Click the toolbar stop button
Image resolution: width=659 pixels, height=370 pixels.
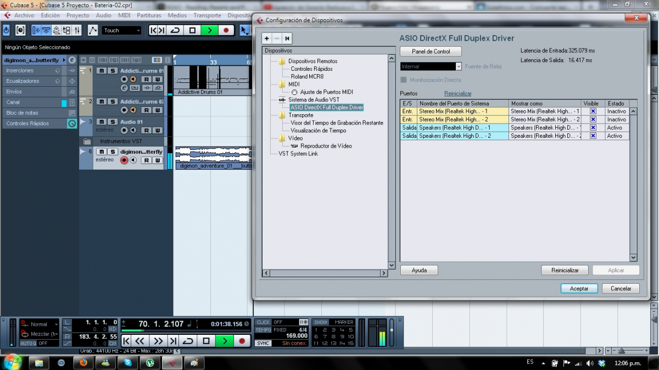tap(192, 30)
